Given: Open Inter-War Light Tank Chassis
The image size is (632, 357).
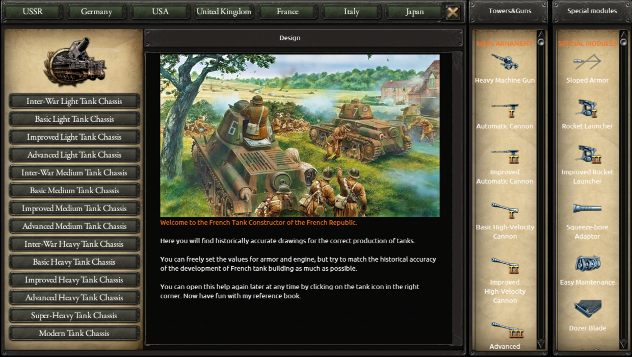Looking at the screenshot, I should pyautogui.click(x=74, y=101).
